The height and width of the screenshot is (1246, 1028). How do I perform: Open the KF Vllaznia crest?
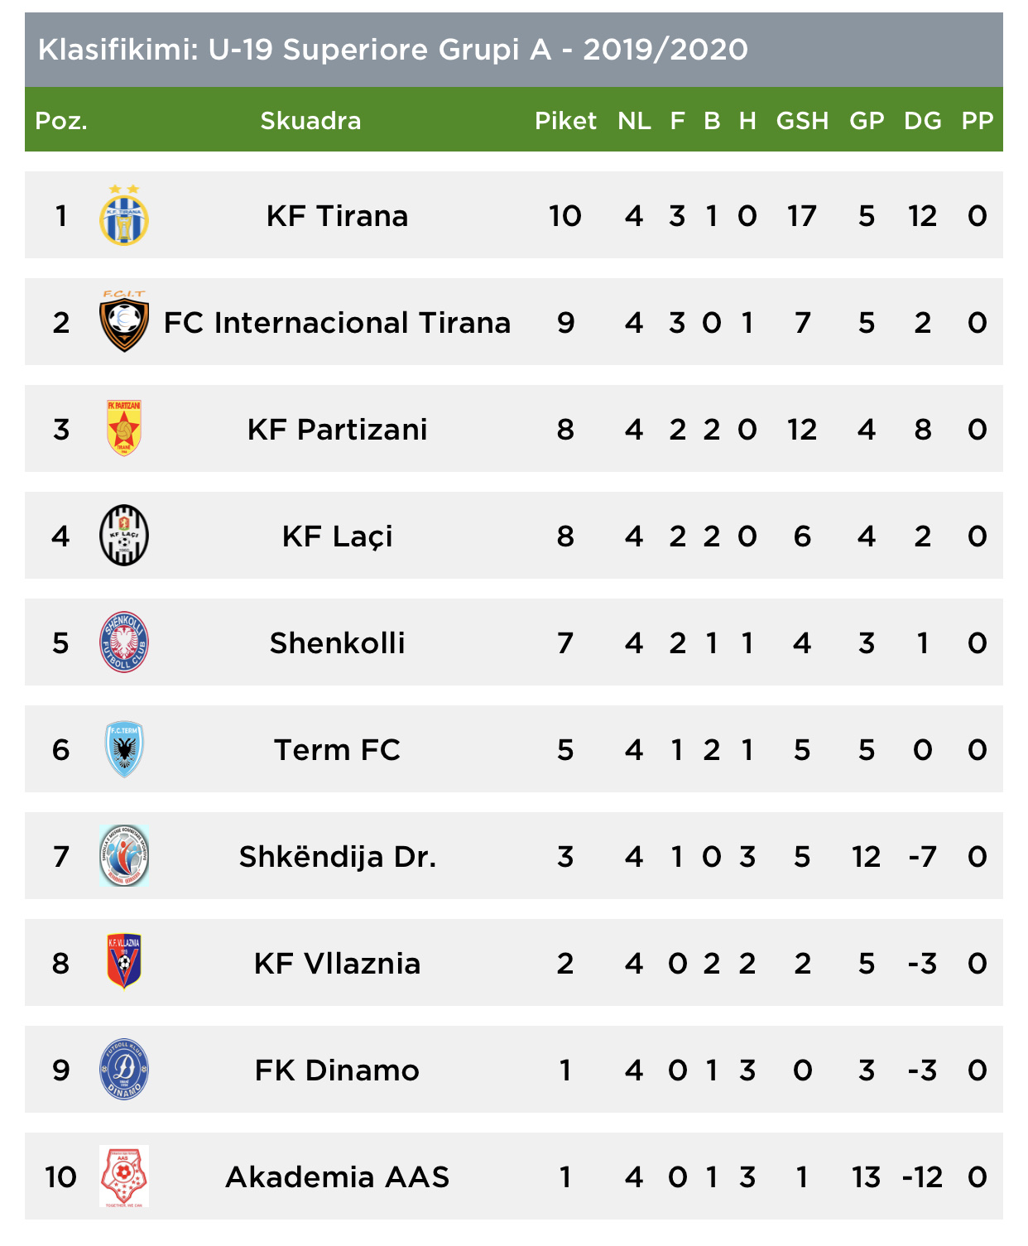[124, 962]
